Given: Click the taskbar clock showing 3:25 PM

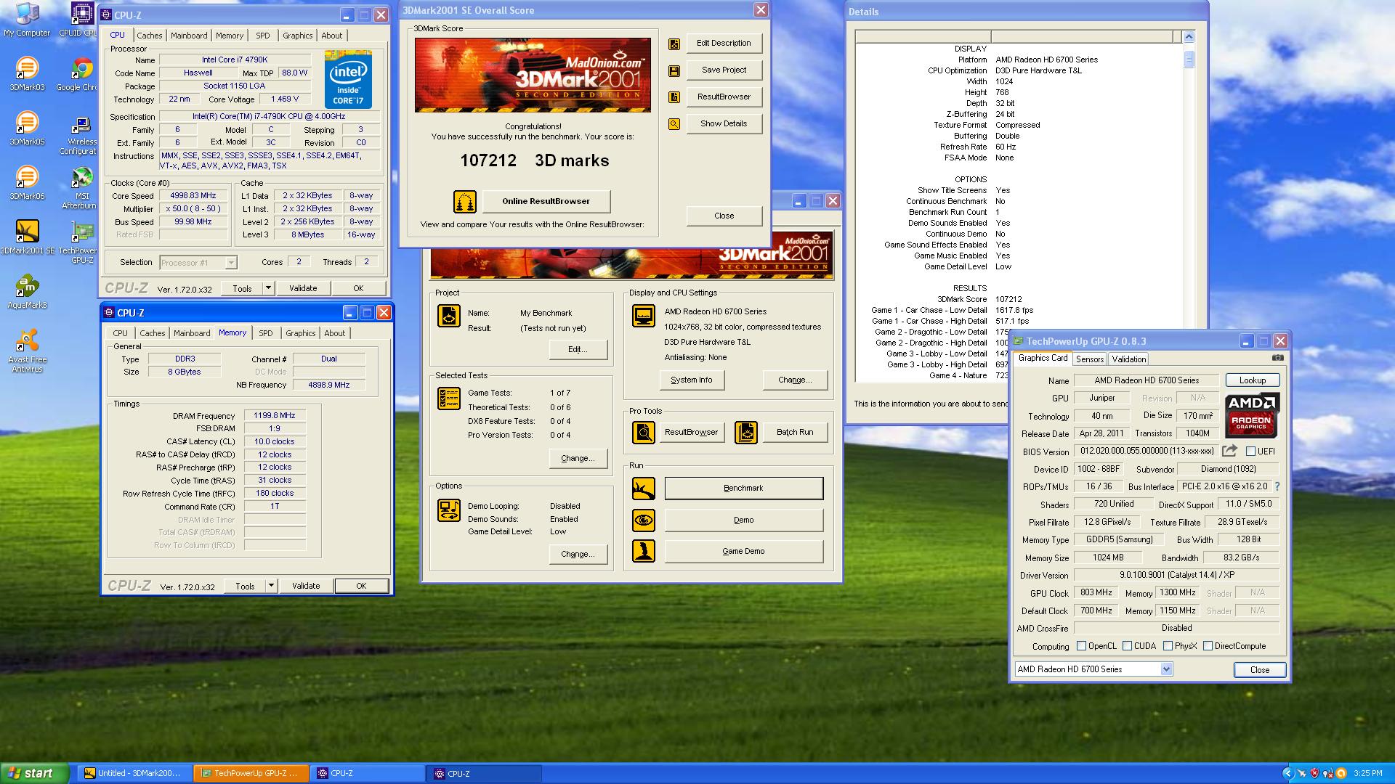Looking at the screenshot, I should coord(1368,774).
